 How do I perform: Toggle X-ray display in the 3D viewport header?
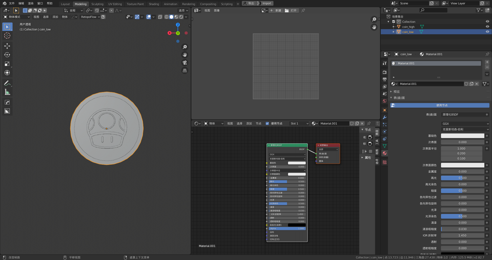[x=160, y=17]
